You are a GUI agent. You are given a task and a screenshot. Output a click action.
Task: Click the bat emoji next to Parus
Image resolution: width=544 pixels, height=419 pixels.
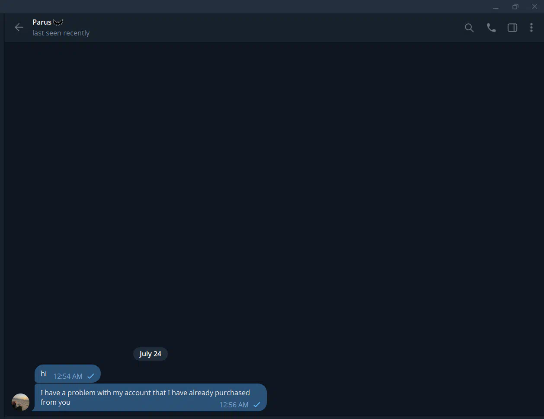click(x=58, y=22)
